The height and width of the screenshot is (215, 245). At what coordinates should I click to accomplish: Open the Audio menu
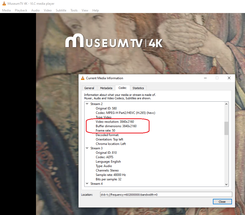pyautogui.click(x=35, y=10)
